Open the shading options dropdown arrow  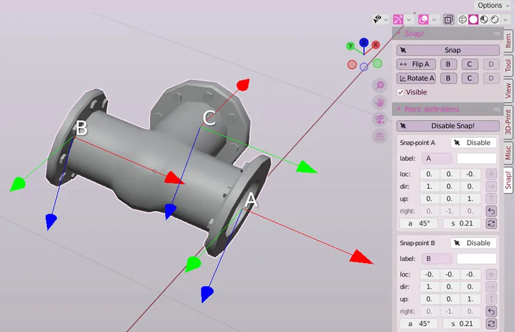tap(506, 20)
